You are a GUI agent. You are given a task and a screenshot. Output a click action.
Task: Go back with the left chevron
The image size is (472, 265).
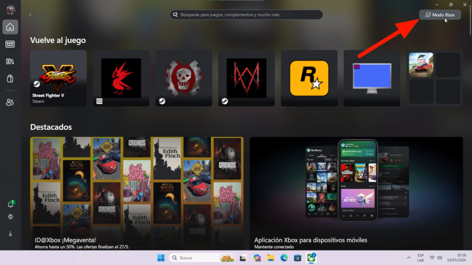30,15
